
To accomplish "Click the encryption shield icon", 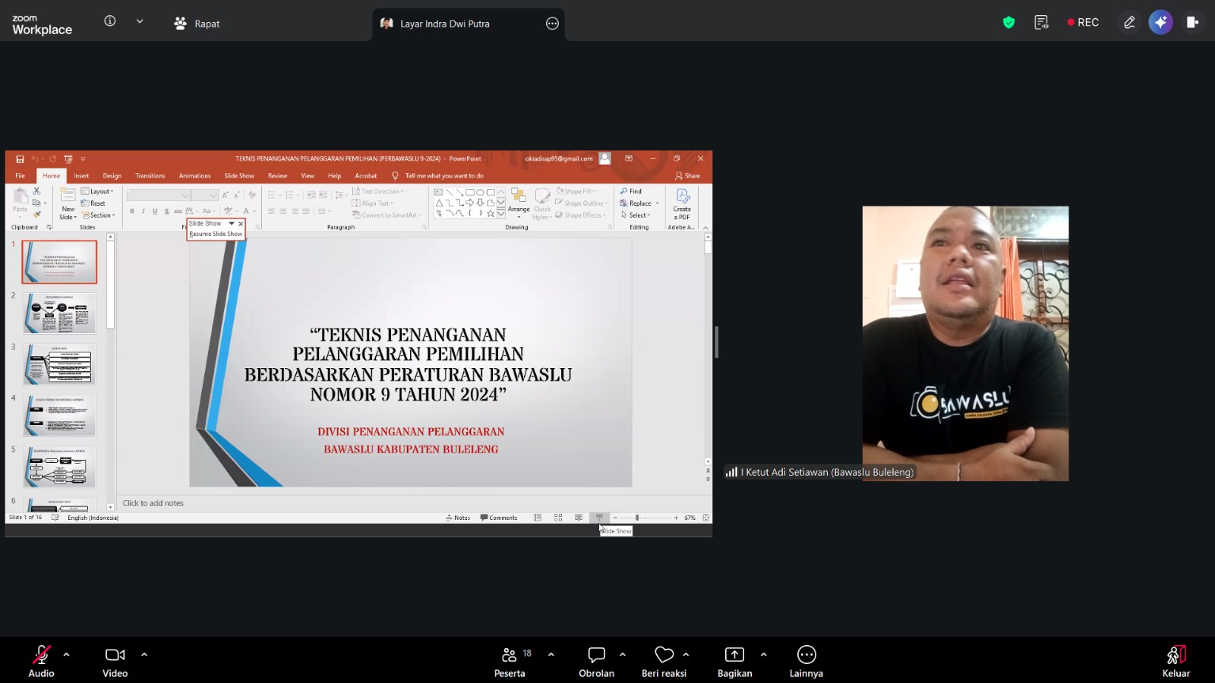I will tap(1008, 23).
